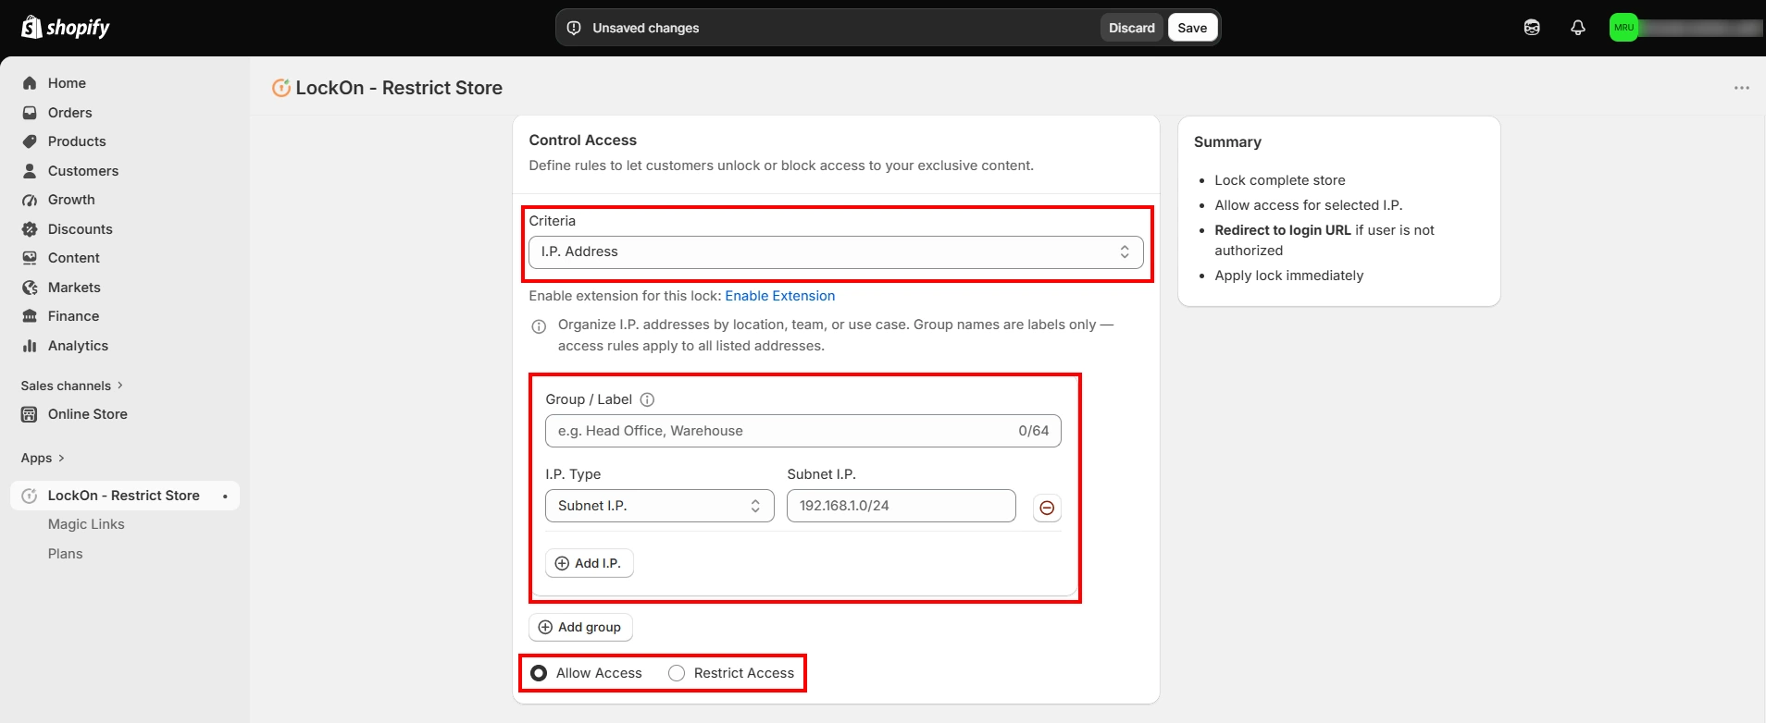Go to Magic Links

coord(86,524)
